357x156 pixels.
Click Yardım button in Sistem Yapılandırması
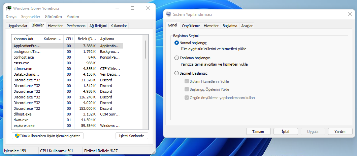340,132
